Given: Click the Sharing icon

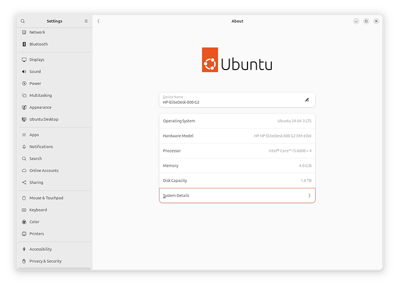Looking at the screenshot, I should [x=24, y=183].
